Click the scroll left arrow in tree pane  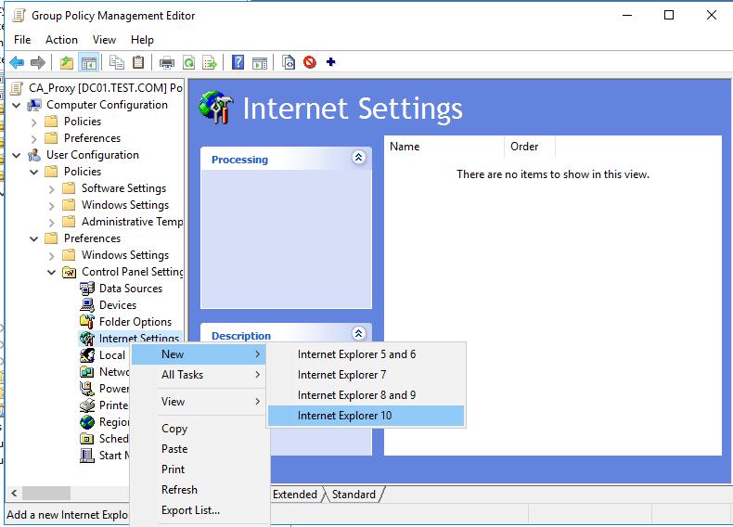pos(14,493)
